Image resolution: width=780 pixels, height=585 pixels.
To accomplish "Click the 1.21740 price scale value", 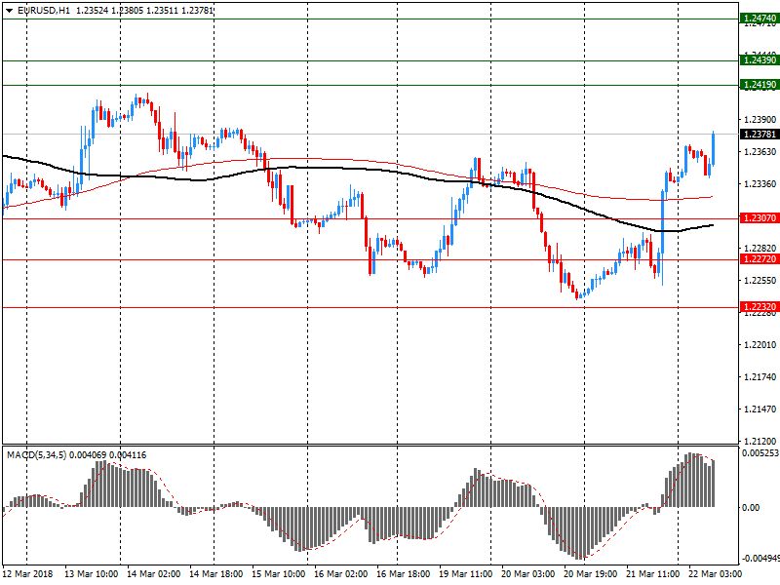I will click(760, 377).
